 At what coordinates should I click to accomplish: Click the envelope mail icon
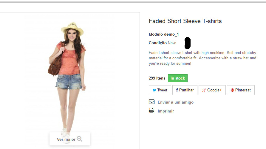click(152, 102)
